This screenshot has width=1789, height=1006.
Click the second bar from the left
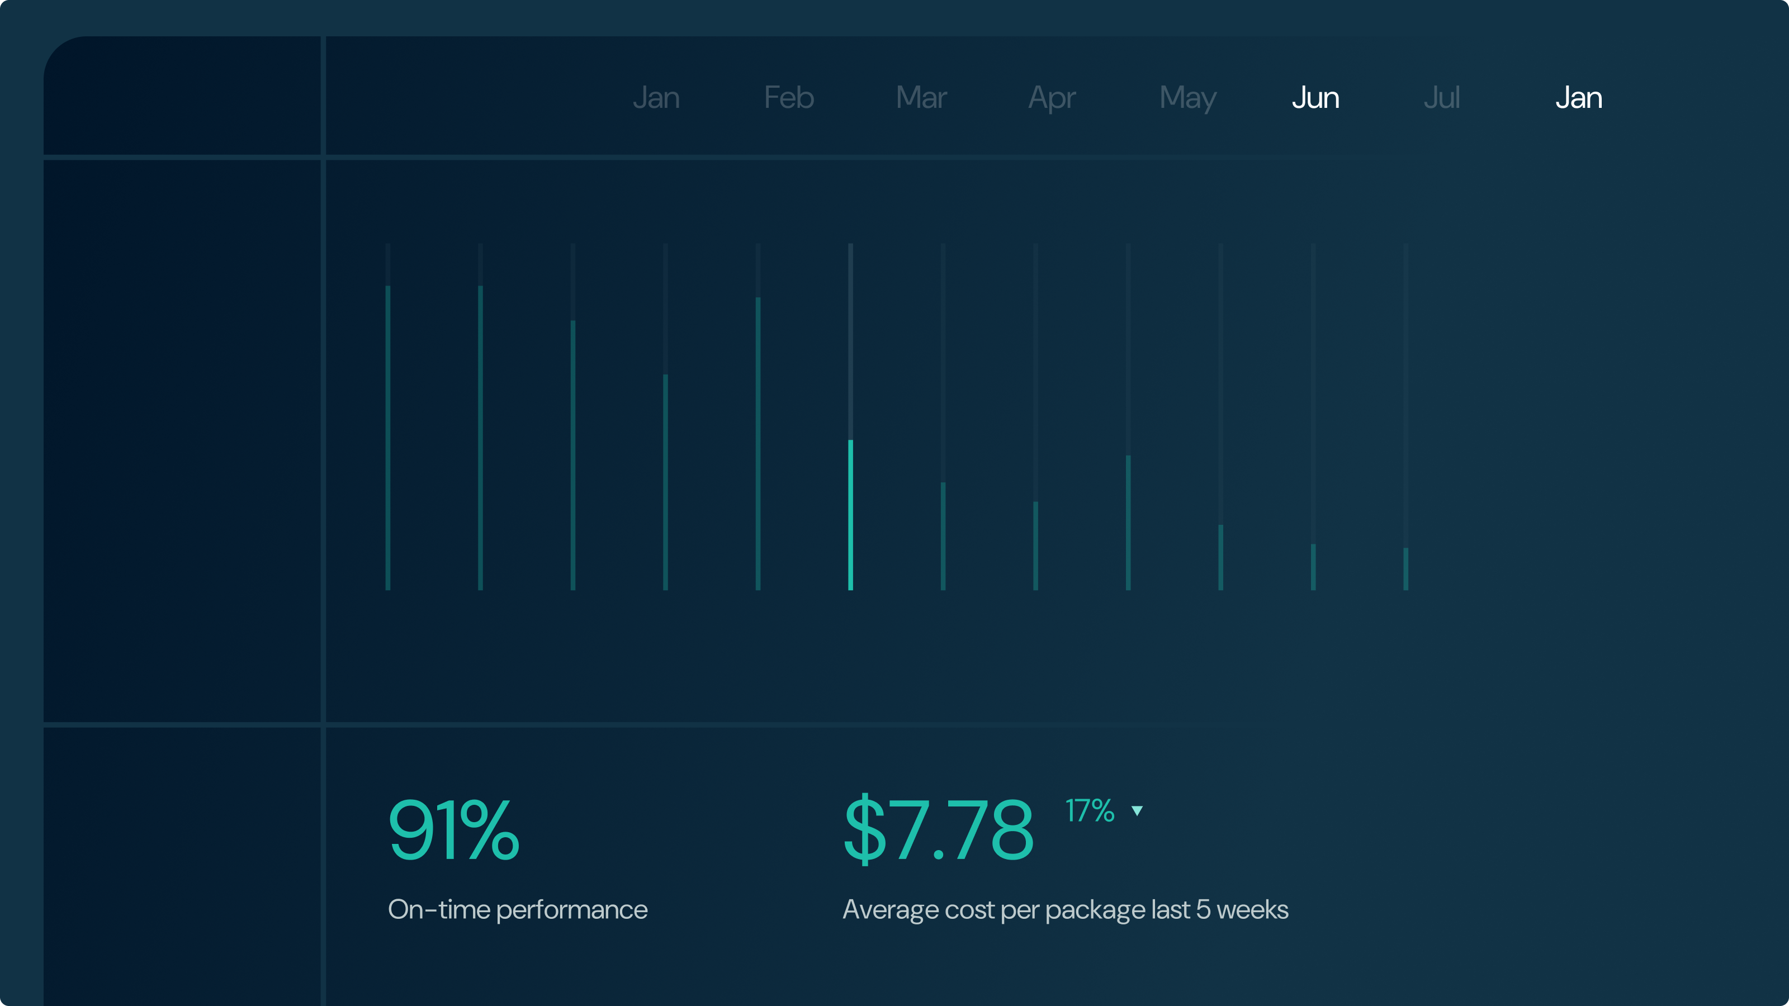[x=480, y=438]
